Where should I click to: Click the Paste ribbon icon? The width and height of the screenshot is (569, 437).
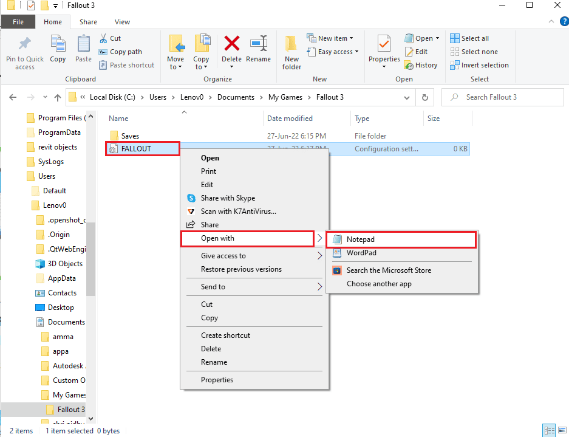point(83,44)
